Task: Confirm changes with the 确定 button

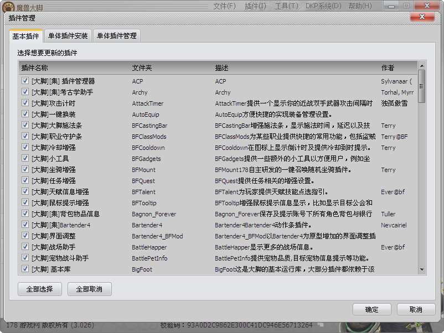Action: click(371, 309)
